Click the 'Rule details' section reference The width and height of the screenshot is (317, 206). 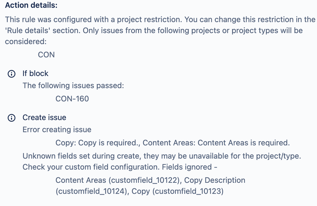click(x=28, y=31)
